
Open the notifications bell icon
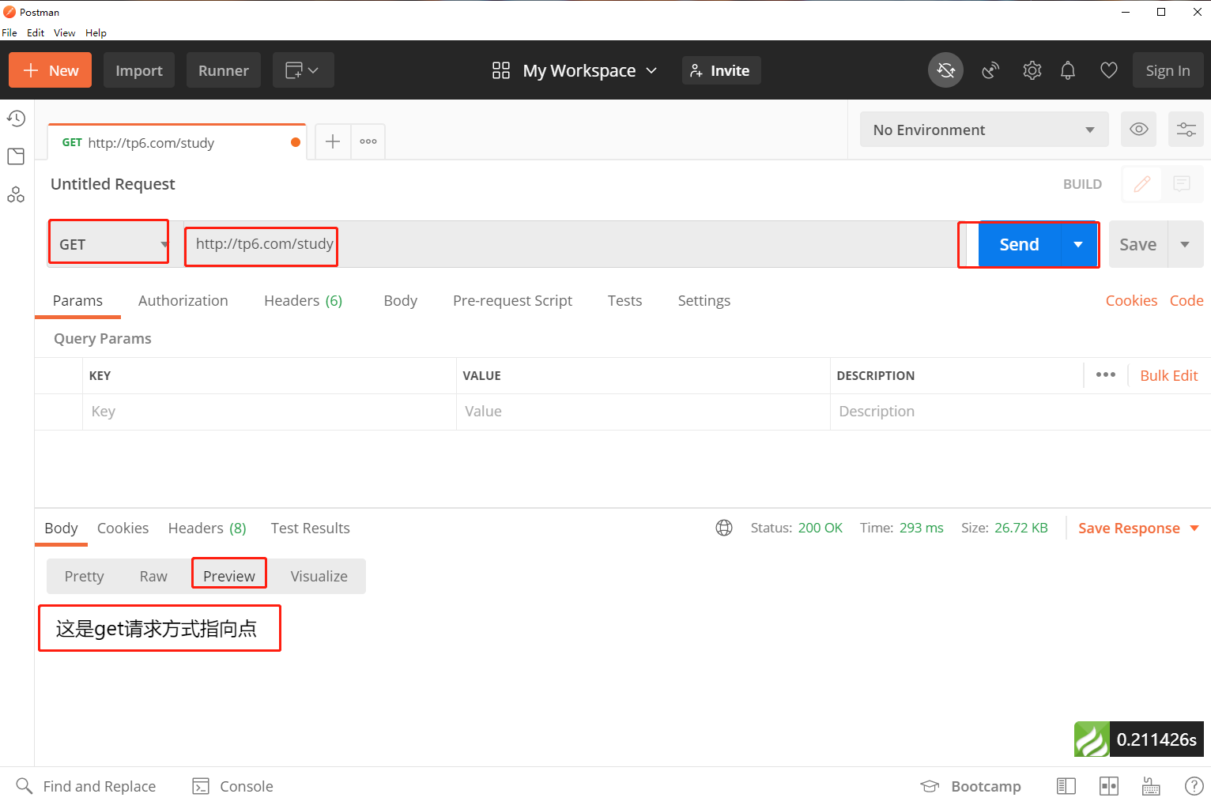tap(1068, 70)
